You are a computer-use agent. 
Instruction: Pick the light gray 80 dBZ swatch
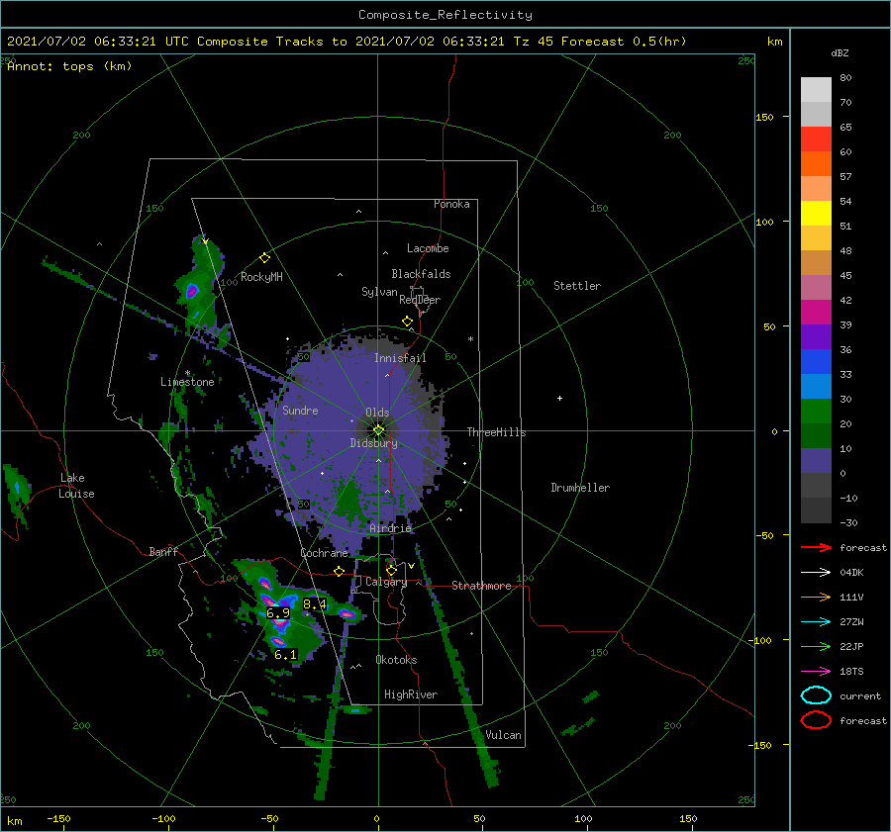(816, 90)
